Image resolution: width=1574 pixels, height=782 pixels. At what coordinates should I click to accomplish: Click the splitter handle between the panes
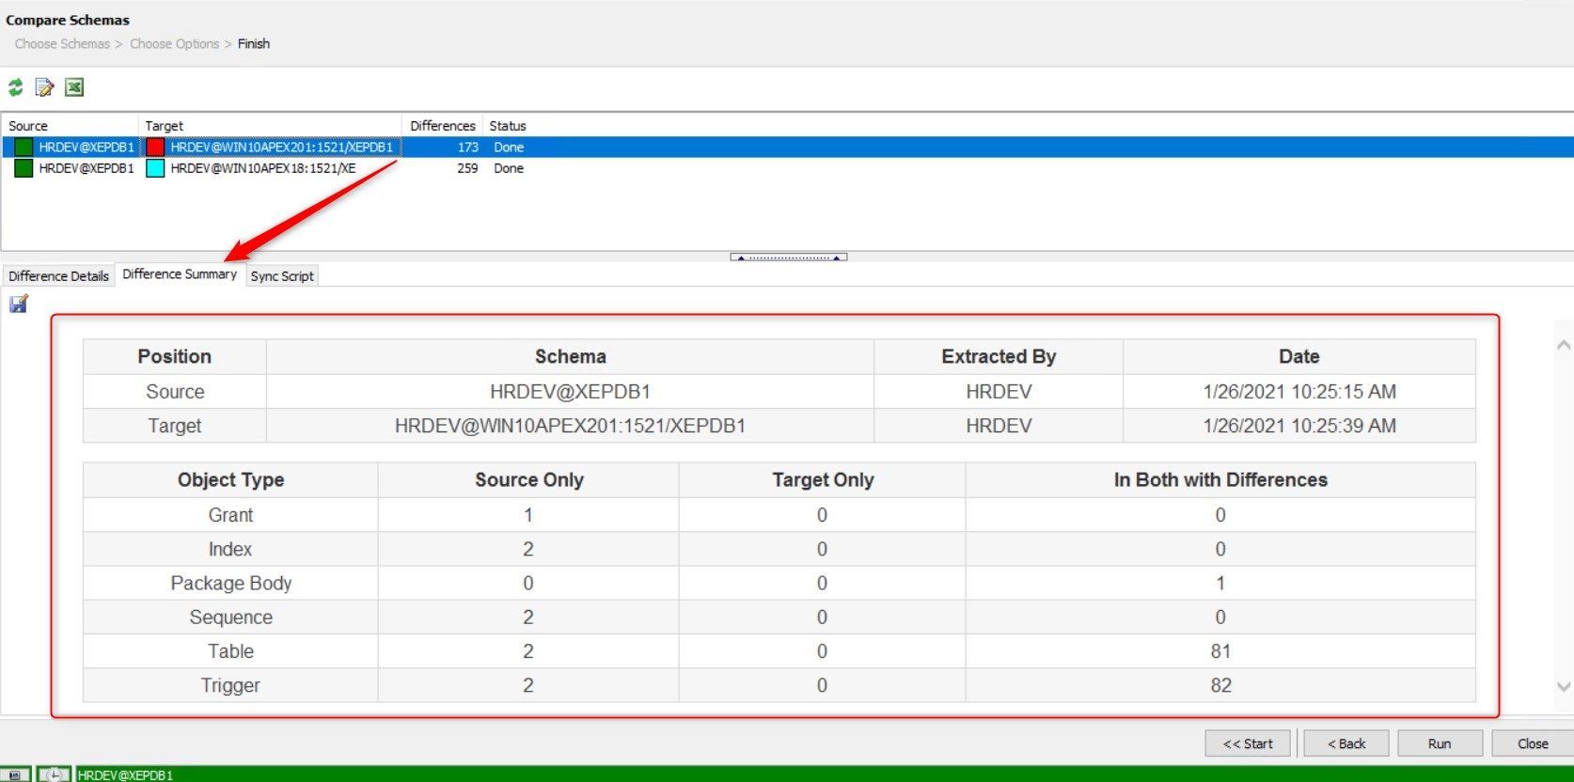pyautogui.click(x=789, y=257)
